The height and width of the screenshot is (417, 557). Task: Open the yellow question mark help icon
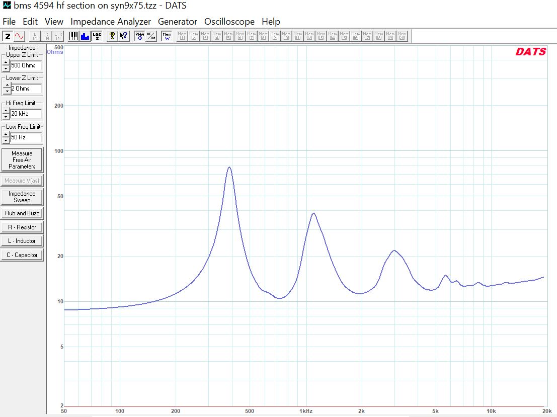pyautogui.click(x=112, y=36)
